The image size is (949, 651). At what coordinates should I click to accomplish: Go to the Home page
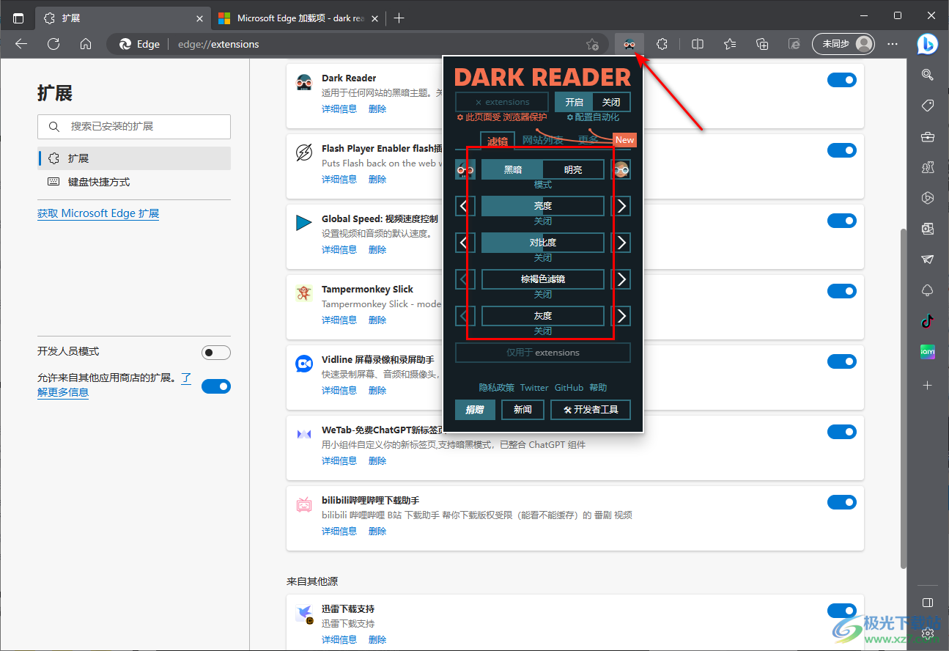tap(86, 44)
